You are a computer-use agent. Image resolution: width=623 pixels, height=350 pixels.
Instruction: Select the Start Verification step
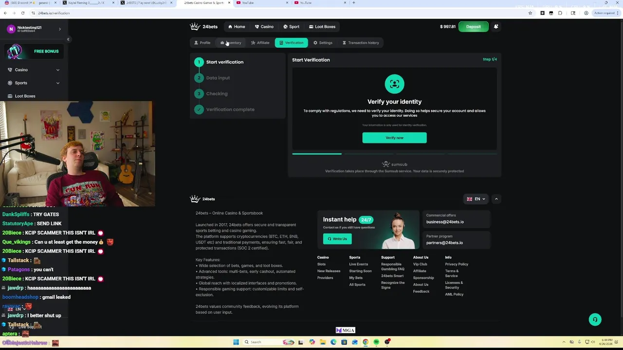pos(219,62)
